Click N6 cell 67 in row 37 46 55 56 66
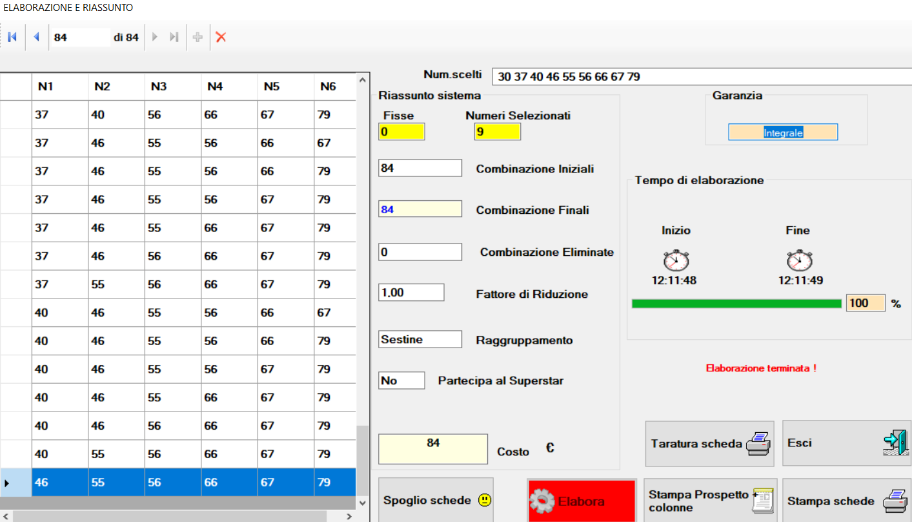This screenshot has height=522, width=912. coord(335,143)
